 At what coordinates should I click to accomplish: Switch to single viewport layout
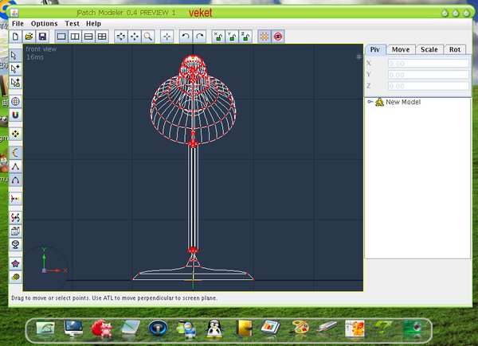click(x=61, y=37)
